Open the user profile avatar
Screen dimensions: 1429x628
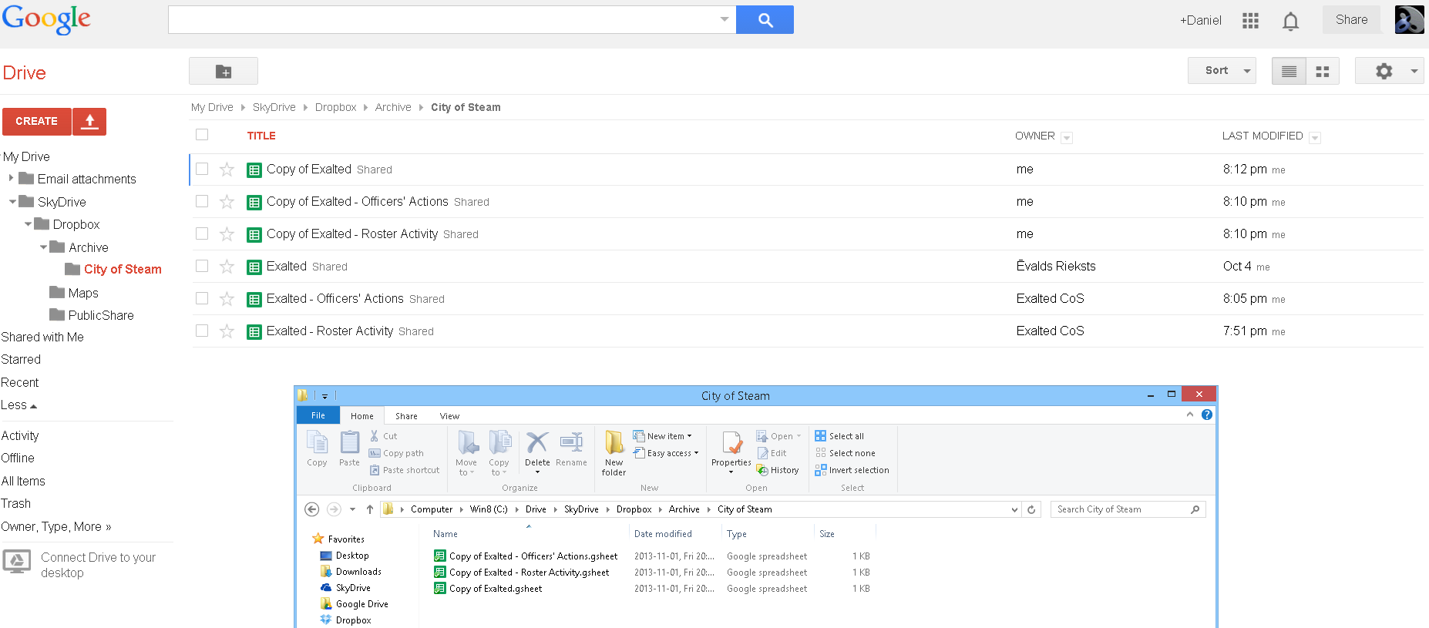click(x=1409, y=20)
